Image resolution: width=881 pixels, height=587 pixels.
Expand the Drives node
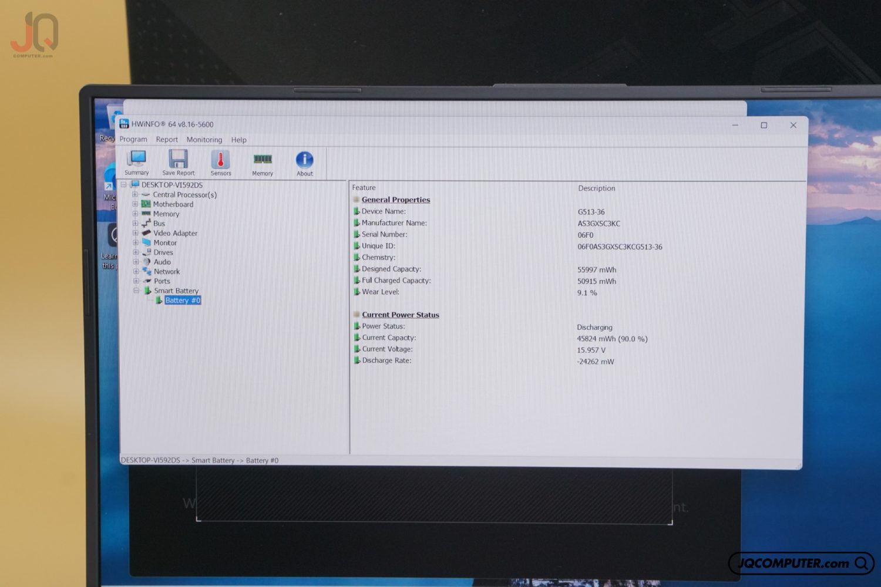(x=136, y=252)
